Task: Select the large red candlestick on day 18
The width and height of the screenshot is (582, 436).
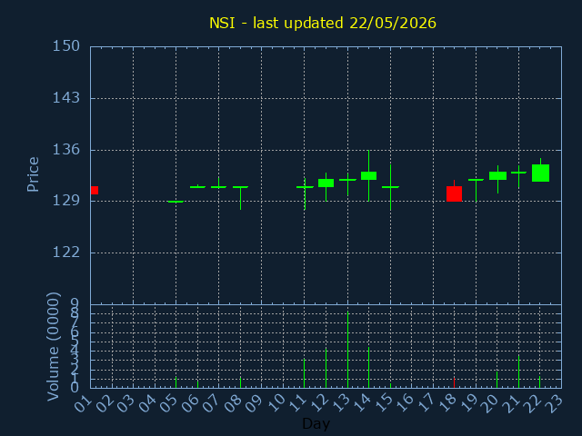Action: click(x=454, y=193)
